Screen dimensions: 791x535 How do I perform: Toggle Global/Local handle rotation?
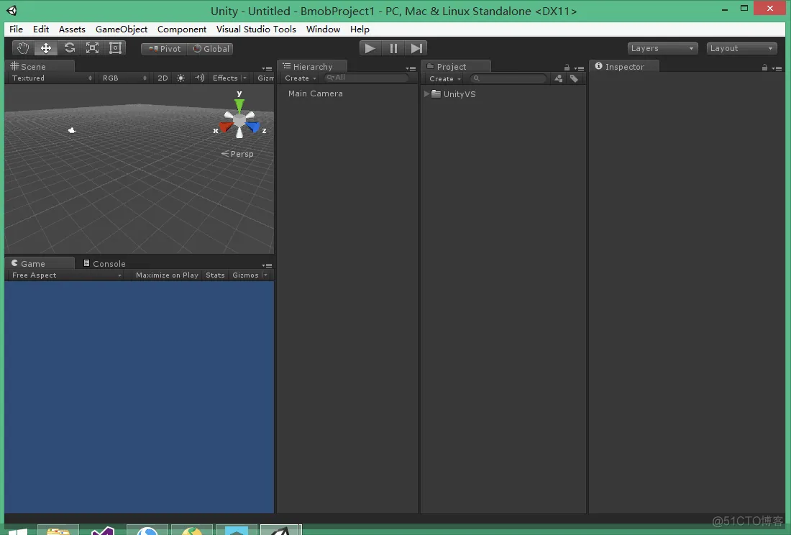211,48
